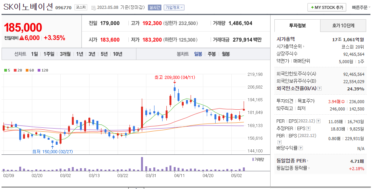Select 3년 line chart period
The width and height of the screenshot is (372, 189).
(92, 54)
